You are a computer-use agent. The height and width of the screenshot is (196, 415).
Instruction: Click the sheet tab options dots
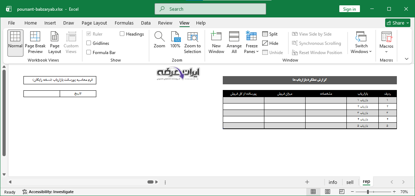165,182
